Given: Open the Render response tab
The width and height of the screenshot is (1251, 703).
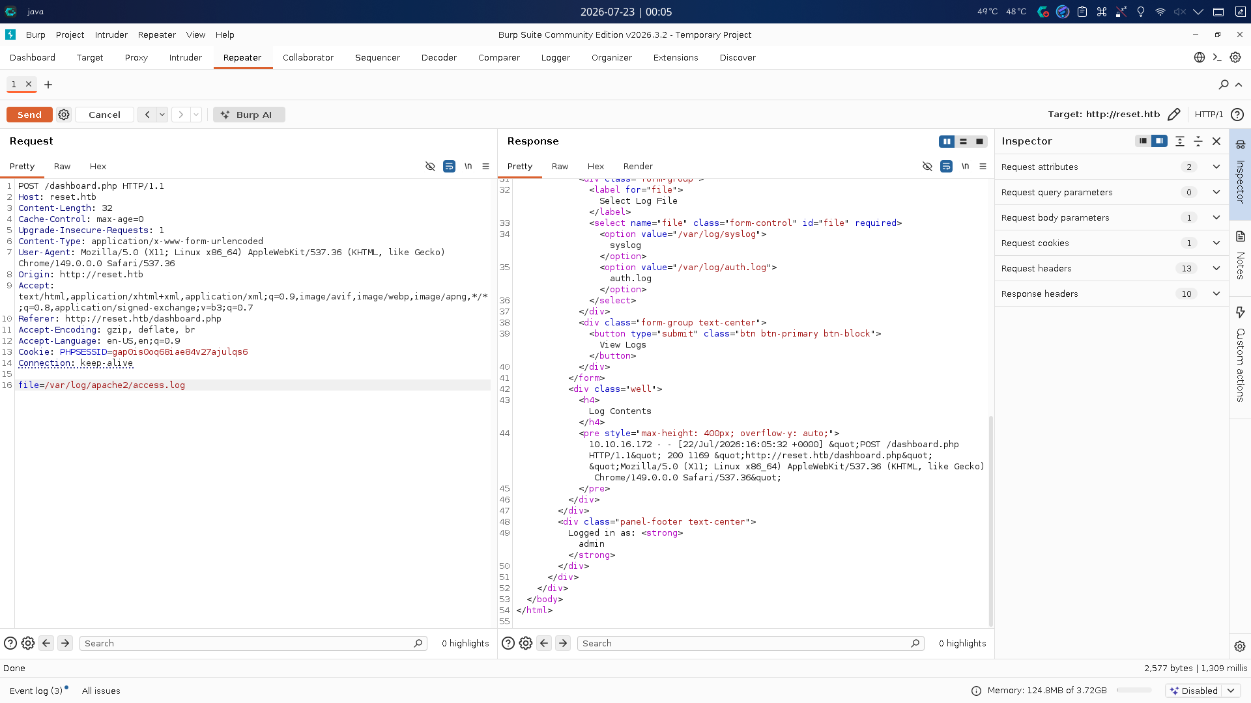Looking at the screenshot, I should pyautogui.click(x=638, y=167).
